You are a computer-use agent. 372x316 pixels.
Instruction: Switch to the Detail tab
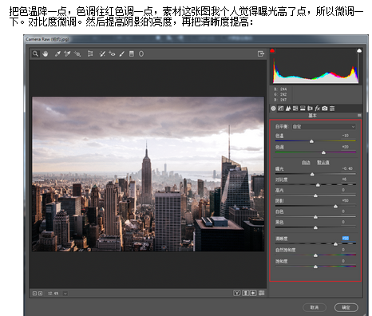288,109
